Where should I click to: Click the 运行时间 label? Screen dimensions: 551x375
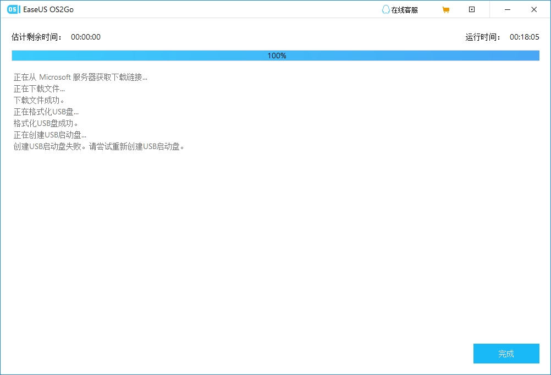click(x=483, y=37)
